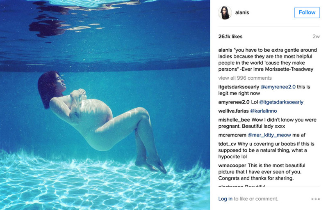Open amyrenee2.0 commenter profile
Image resolution: width=328 pixels, height=210 pixels.
pos(234,102)
